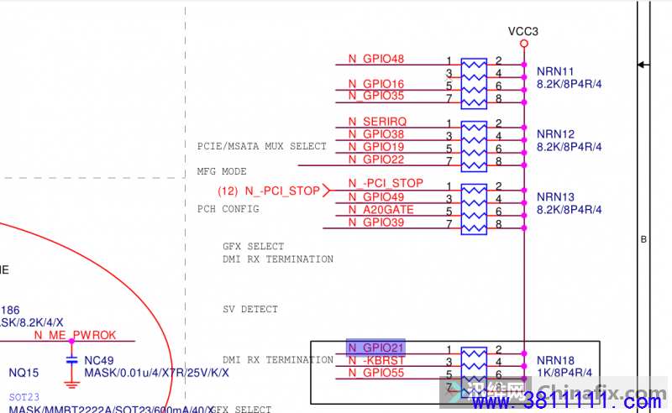
Task: Click the junction dot on N_ME_PWROK net
Action: pyautogui.click(x=71, y=341)
